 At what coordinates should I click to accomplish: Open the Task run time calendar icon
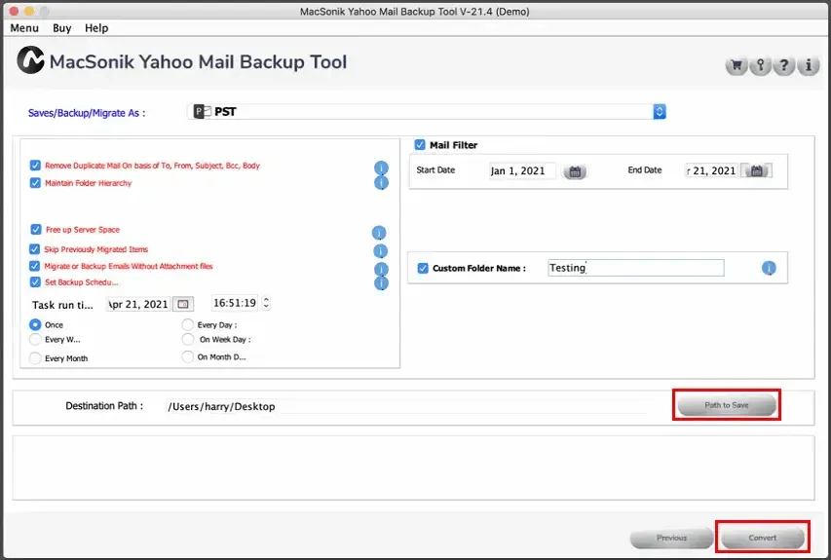click(183, 304)
